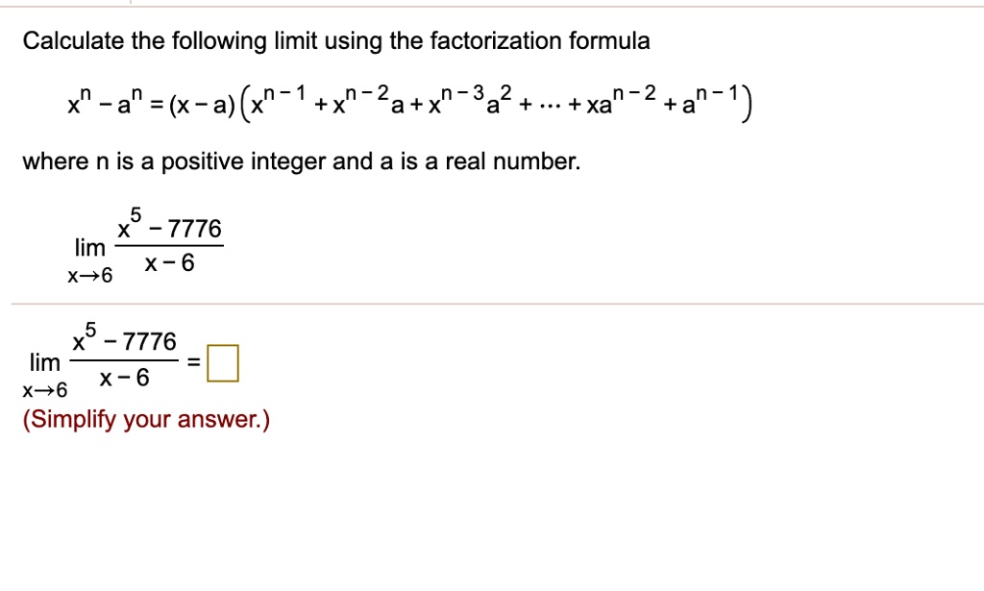Click the x→6 subscript under answer-line lim
Screen dimensions: 984x591
coord(44,391)
